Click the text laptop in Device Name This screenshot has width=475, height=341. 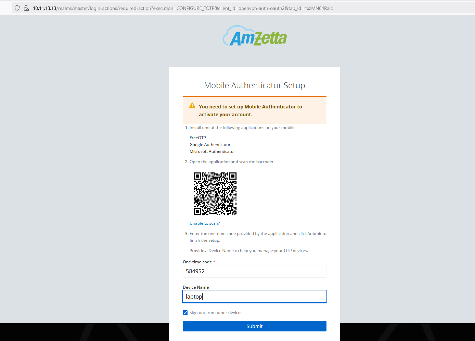[x=193, y=296]
